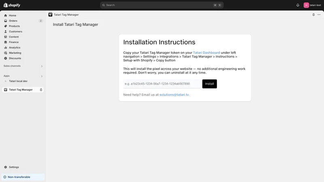The width and height of the screenshot is (324, 182).
Task: Open the three-dots more menu
Action: [319, 15]
